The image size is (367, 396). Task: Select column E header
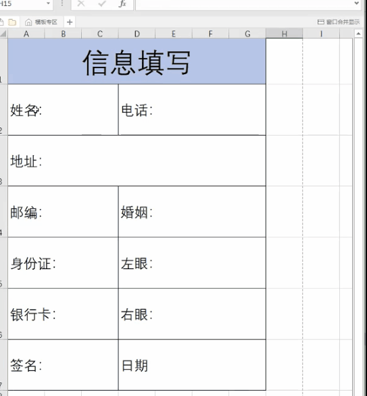[x=174, y=34]
